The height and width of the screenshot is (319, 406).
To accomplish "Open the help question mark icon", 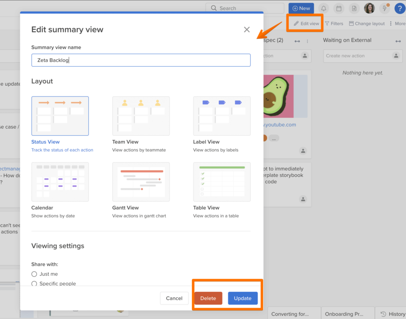I will tap(399, 8).
